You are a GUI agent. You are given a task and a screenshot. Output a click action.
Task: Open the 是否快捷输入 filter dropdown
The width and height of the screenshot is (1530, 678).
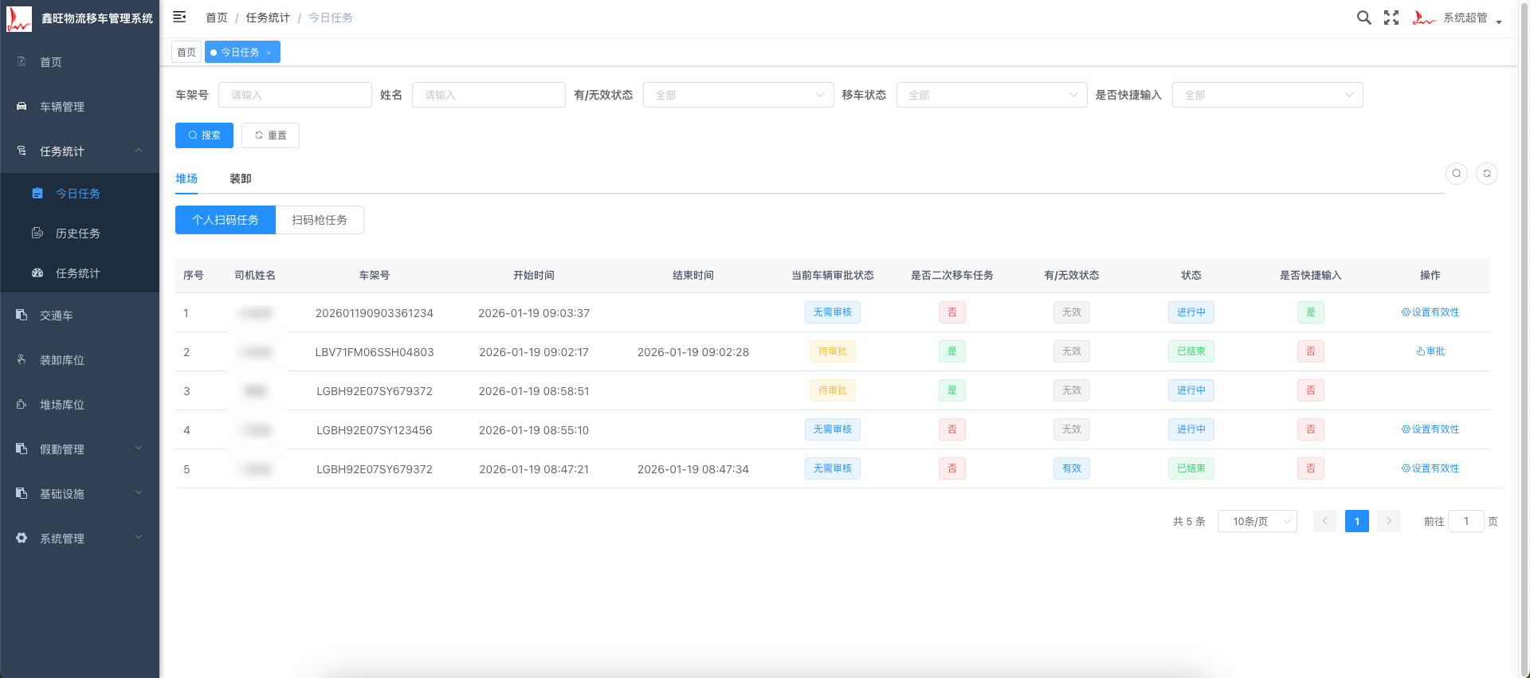(1267, 95)
